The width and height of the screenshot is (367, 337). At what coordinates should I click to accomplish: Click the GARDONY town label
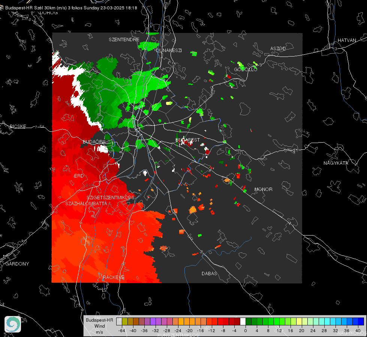click(x=17, y=264)
